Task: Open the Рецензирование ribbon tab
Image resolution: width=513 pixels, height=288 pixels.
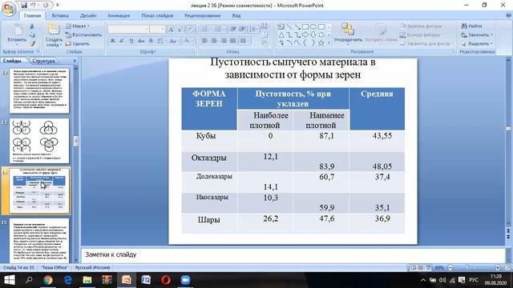Action: click(x=203, y=16)
